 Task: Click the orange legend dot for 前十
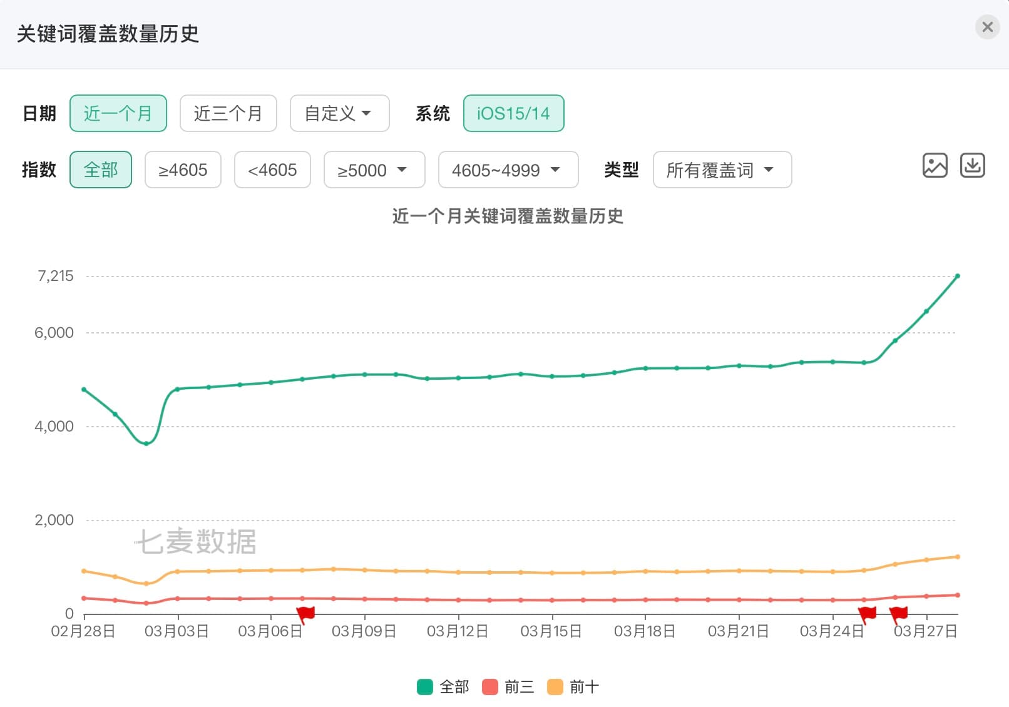555,686
